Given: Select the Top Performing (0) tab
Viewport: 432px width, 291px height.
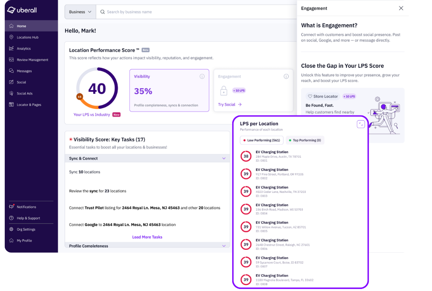Looking at the screenshot, I should 305,140.
